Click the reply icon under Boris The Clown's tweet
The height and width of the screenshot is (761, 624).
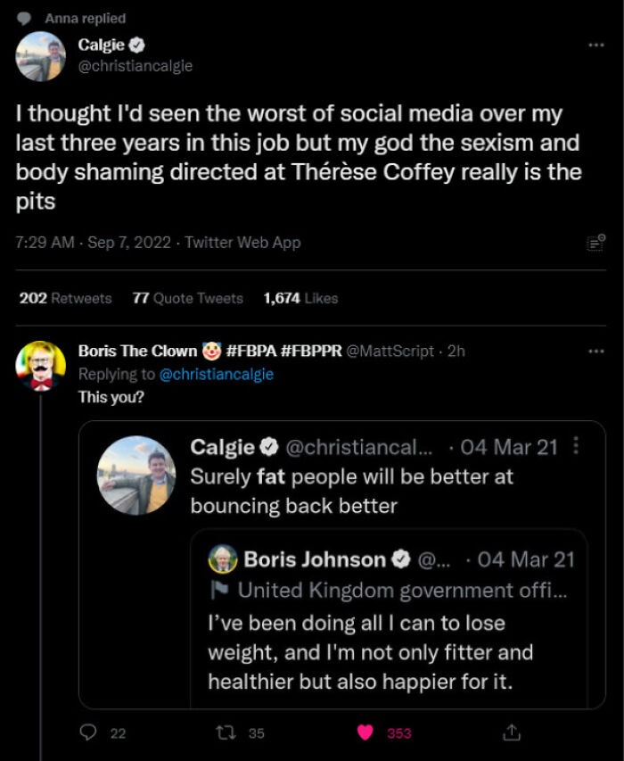point(87,732)
